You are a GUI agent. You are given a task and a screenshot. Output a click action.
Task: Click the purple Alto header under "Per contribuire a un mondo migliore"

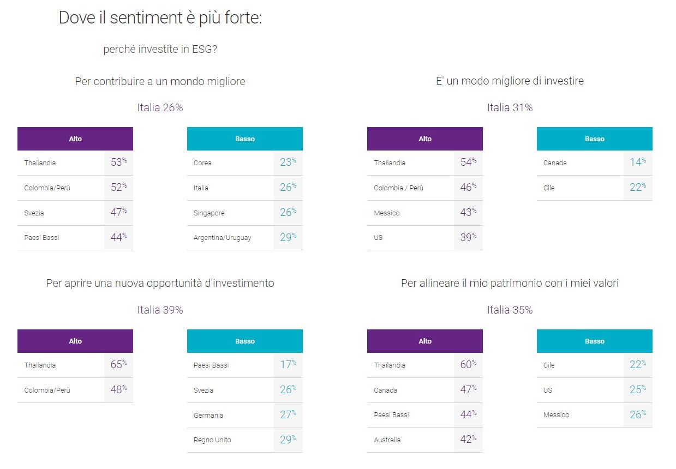pyautogui.click(x=75, y=139)
